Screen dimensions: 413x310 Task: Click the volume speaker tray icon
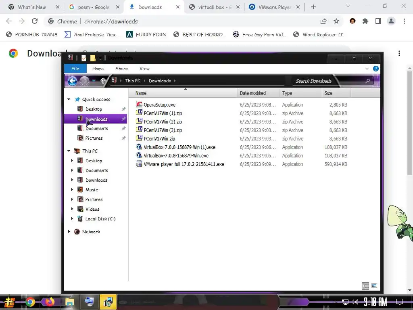click(x=355, y=302)
